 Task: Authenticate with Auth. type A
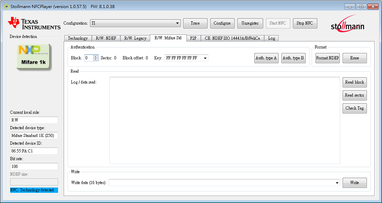click(266, 58)
